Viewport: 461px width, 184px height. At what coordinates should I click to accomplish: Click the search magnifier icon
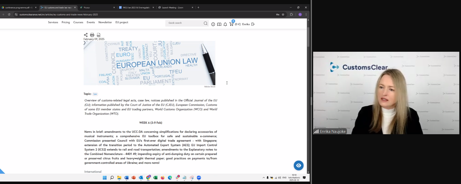point(206,23)
